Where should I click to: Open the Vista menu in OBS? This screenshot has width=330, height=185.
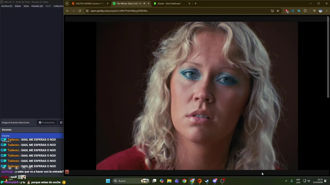(26, 6)
